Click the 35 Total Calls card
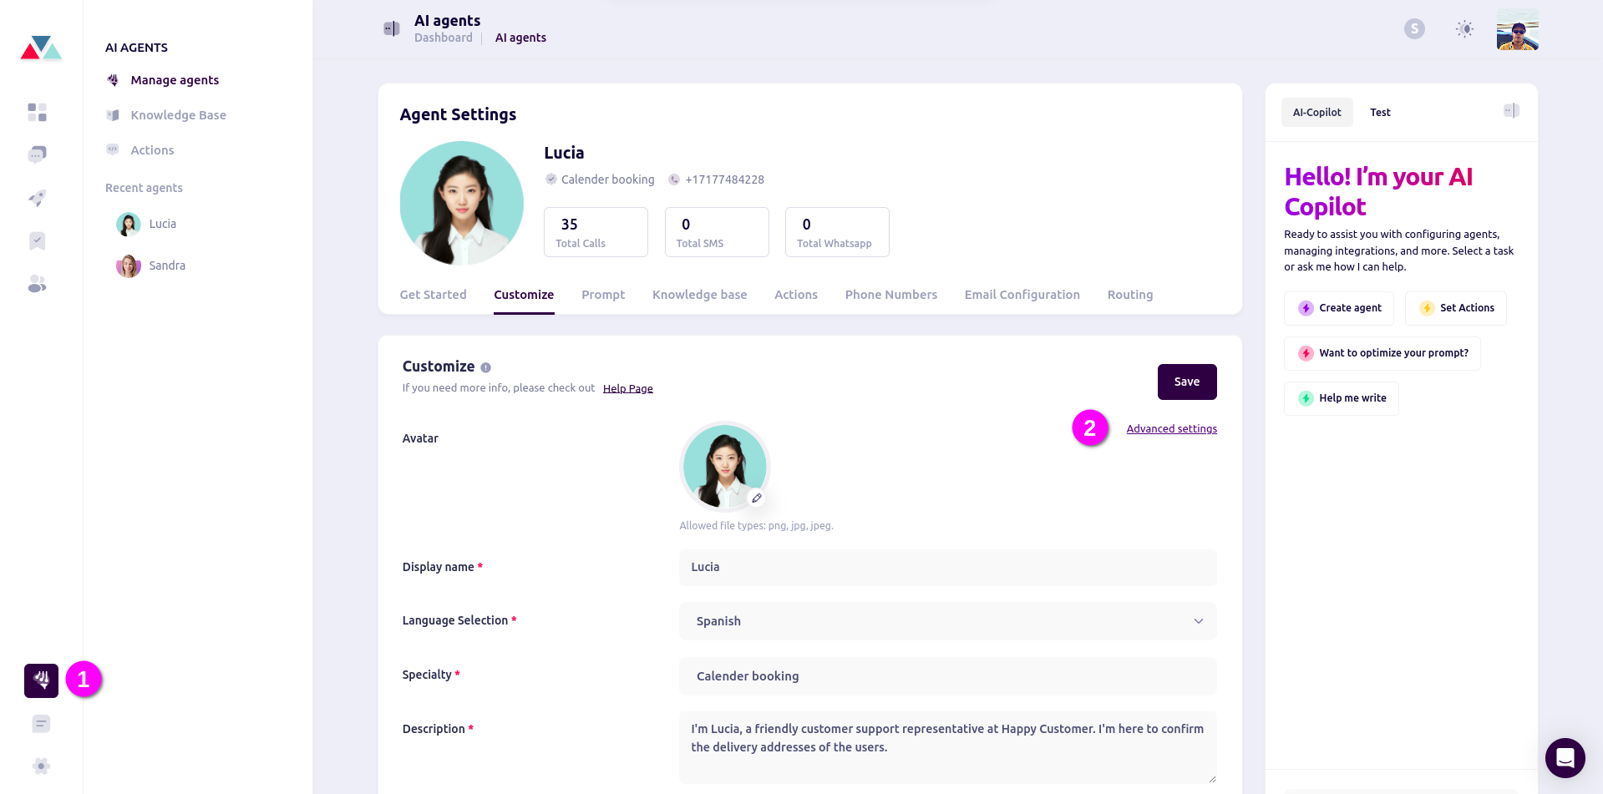This screenshot has height=794, width=1603. (x=596, y=232)
